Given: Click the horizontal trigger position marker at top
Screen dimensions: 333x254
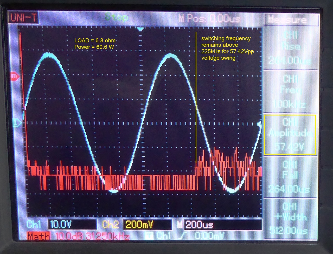Looking at the screenshot, I should coord(140,29).
